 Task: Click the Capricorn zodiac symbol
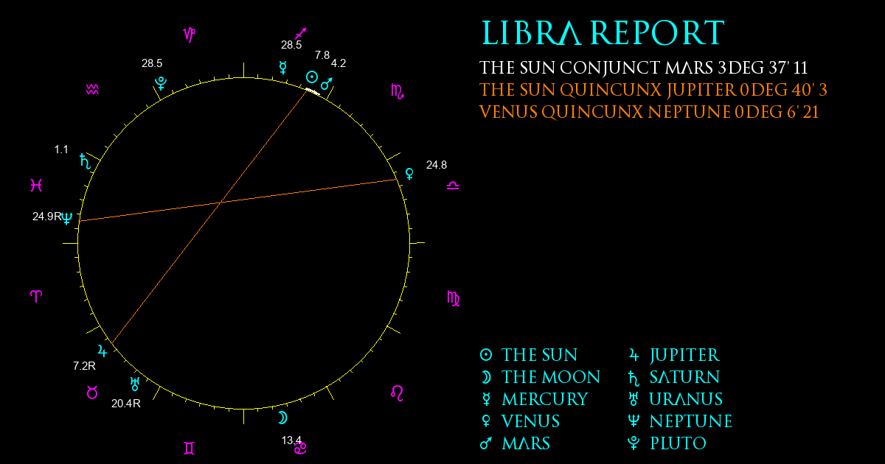point(190,34)
